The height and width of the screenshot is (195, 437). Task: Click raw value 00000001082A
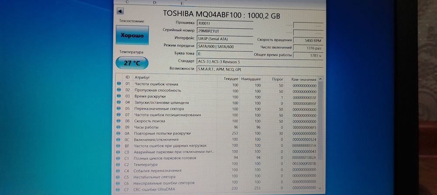tap(304, 158)
